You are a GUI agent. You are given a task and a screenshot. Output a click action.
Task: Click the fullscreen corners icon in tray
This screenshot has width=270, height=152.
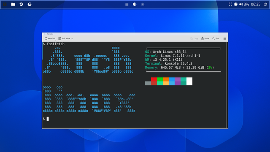(230, 4)
